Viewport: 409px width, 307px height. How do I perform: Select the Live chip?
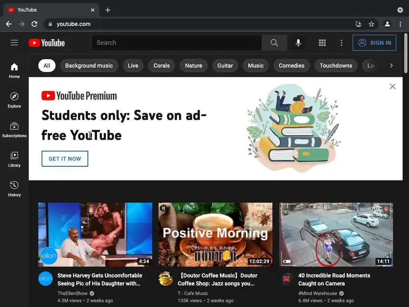point(133,66)
